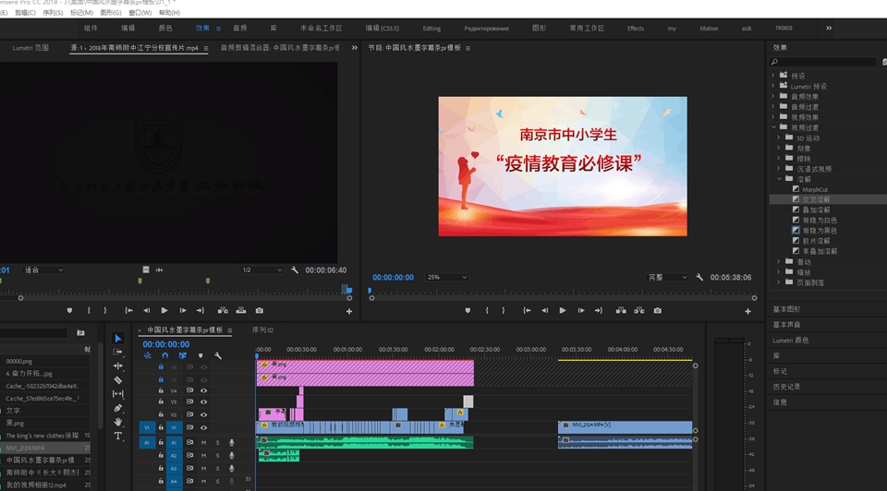Toggle lock on track V2
Viewport: 887px width, 491px height.
point(161,414)
